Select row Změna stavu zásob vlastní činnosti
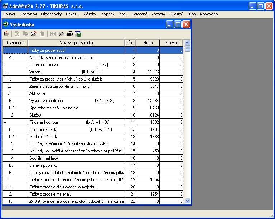 click(93, 86)
